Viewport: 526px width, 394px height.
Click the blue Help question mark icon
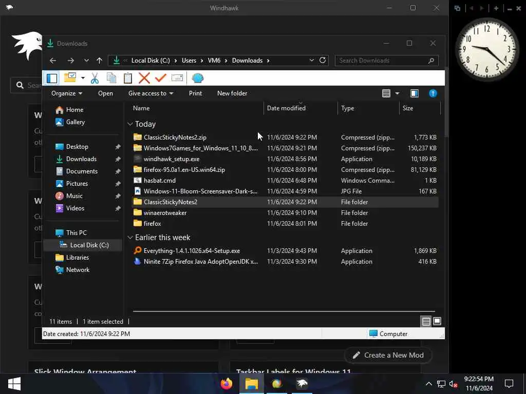(x=433, y=93)
